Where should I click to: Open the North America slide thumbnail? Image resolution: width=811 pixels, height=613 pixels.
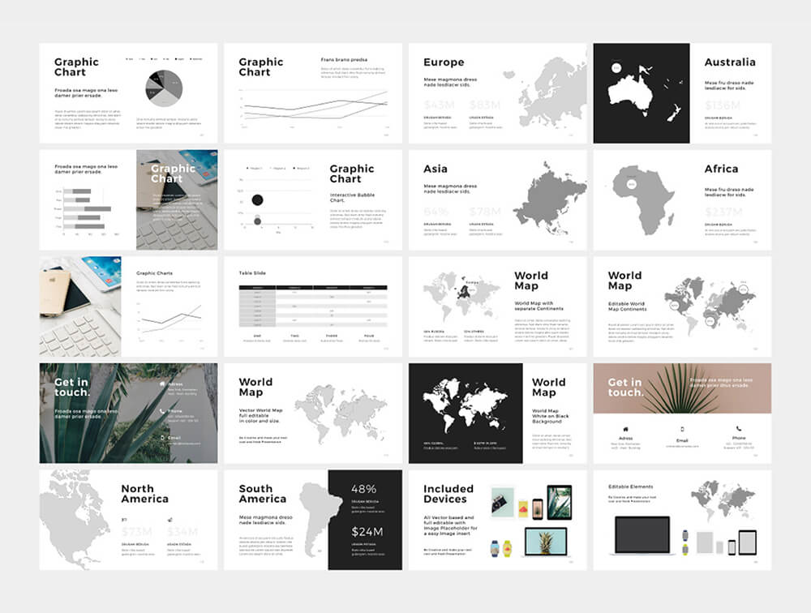point(128,520)
